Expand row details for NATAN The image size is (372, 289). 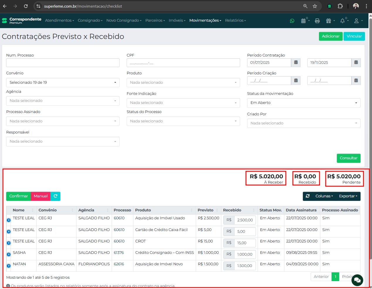(9, 266)
